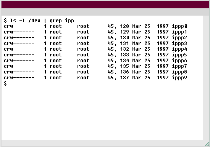Click minor number 133
Viewport: 210px width, 147px height.
pos(124,55)
